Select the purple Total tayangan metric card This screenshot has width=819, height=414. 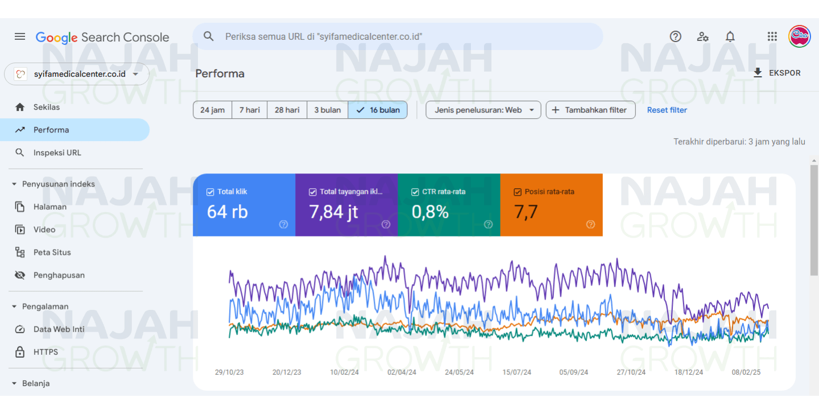pyautogui.click(x=346, y=205)
